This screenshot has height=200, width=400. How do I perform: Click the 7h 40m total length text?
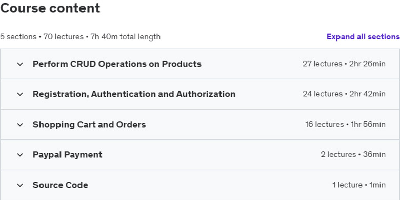[125, 37]
